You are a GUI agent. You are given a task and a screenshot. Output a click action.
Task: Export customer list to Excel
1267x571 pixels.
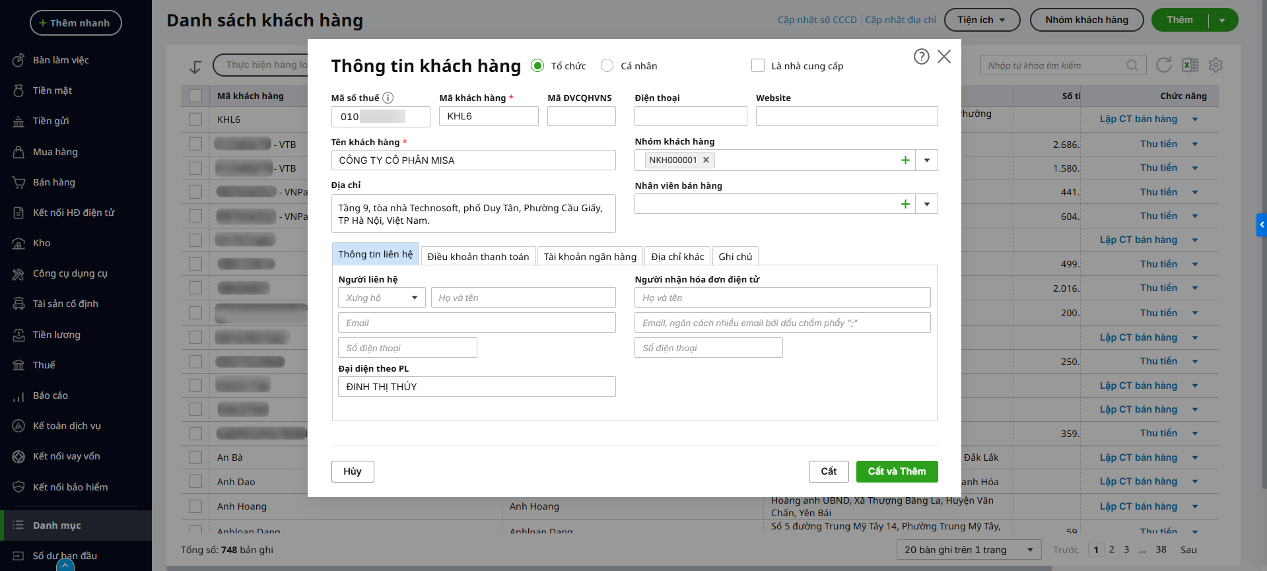[1190, 65]
